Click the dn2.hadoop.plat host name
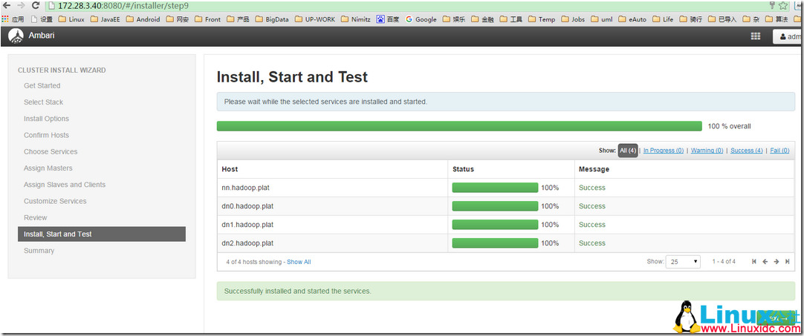Screen dimensions: 804x336 pyautogui.click(x=247, y=243)
